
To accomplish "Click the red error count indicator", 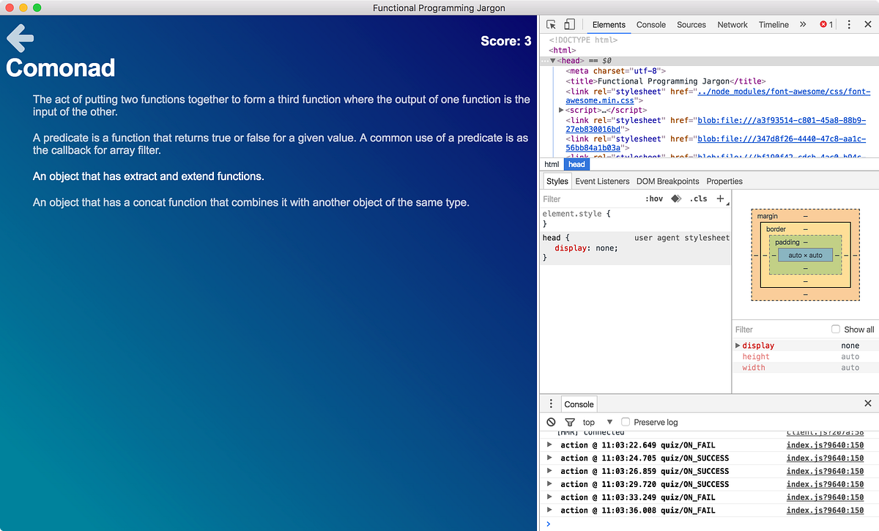I will click(826, 24).
